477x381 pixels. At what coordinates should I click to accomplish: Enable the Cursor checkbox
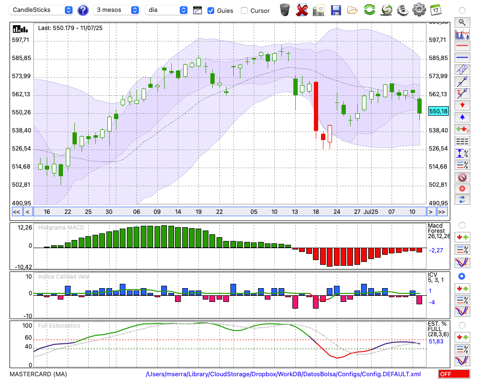pyautogui.click(x=244, y=10)
